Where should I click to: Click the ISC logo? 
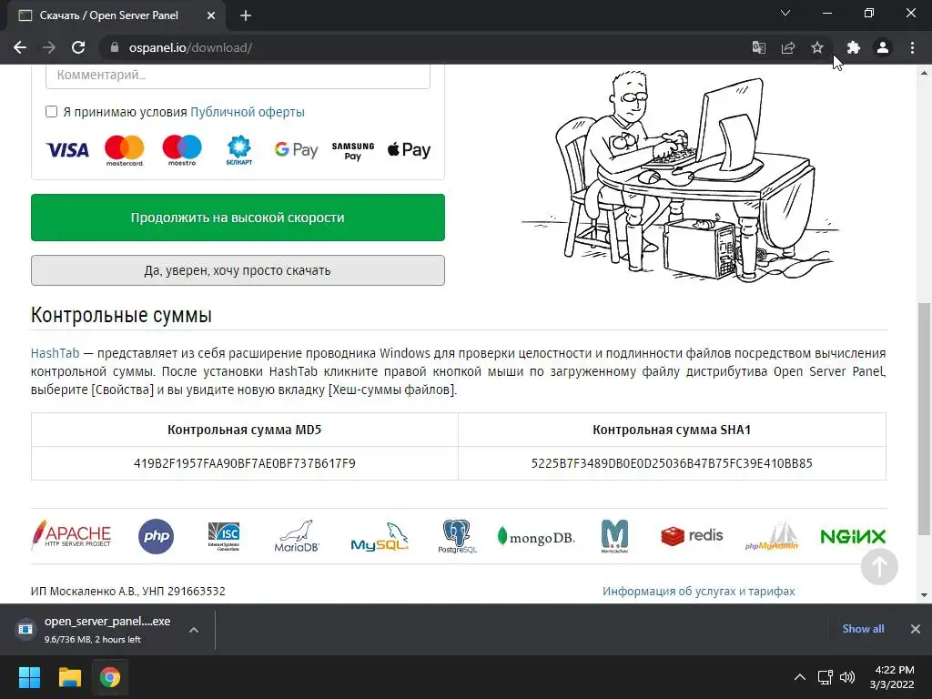[224, 536]
